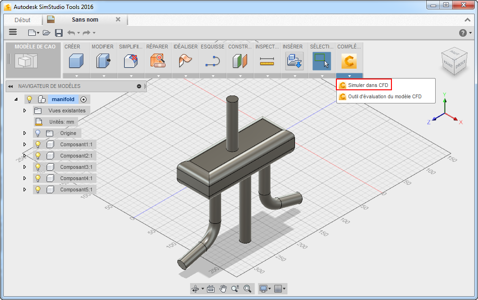Open the INSÉRER ribbon menu label
The width and height of the screenshot is (478, 300).
293,47
